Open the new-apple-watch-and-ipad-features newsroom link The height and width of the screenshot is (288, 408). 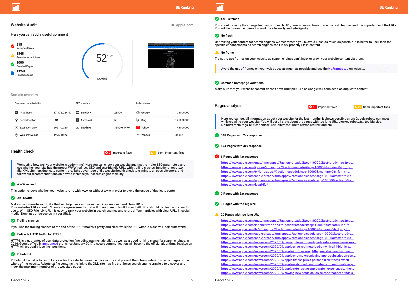pos(289,242)
